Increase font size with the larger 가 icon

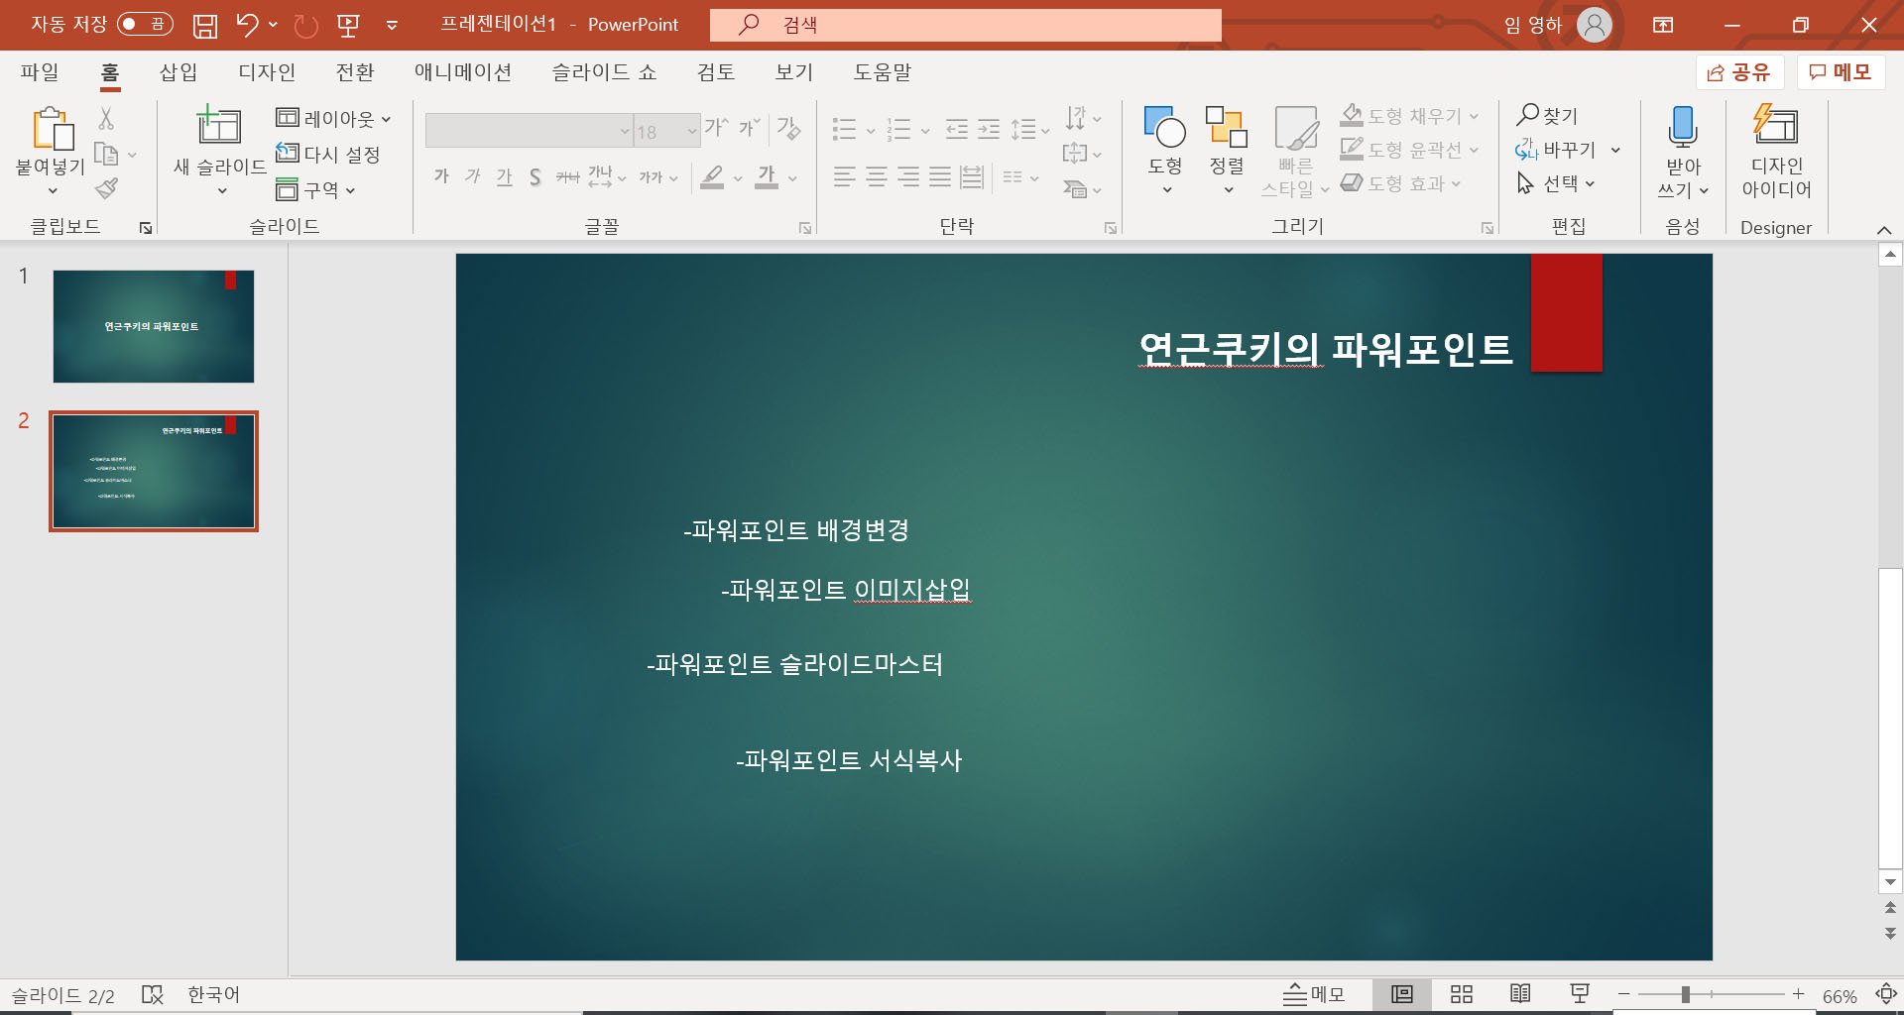(716, 128)
